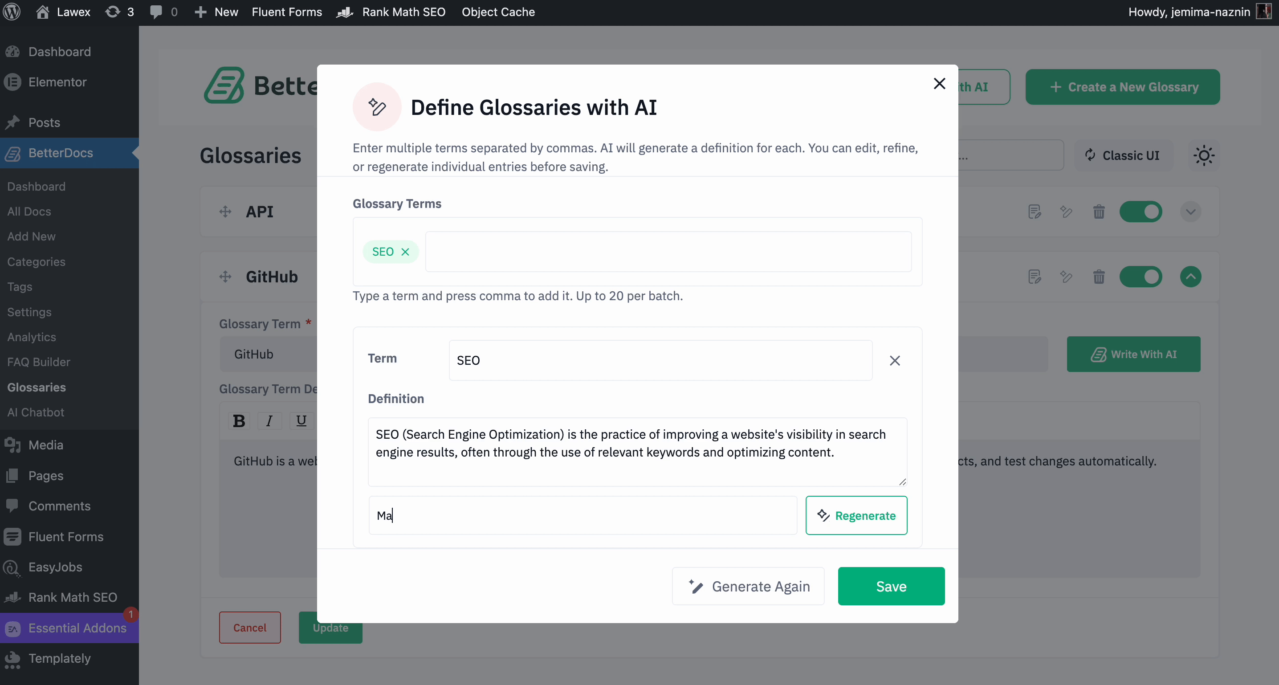
Task: Focus the regenerate prompt input box
Action: 583,515
